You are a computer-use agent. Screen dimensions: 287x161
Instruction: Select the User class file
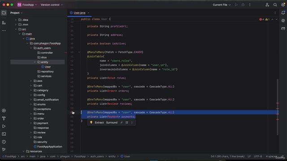48,67
